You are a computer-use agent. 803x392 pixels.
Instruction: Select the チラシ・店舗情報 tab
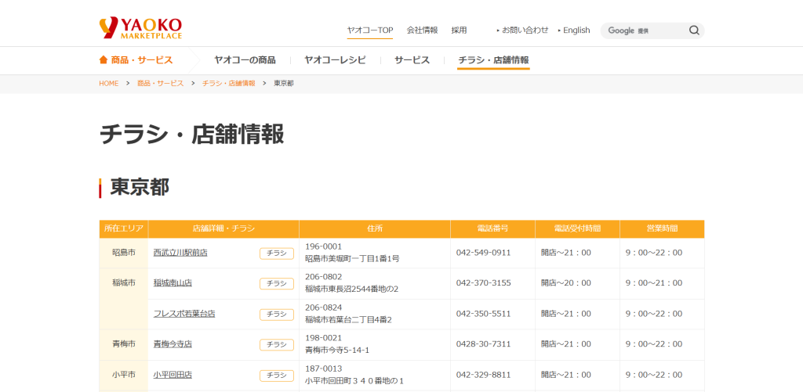click(493, 60)
